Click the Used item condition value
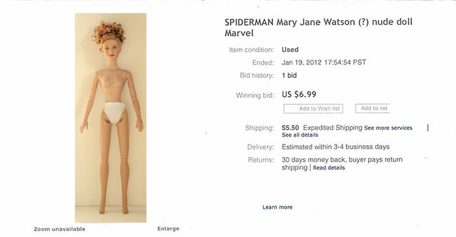Image resolution: width=456 pixels, height=237 pixels. click(x=290, y=49)
